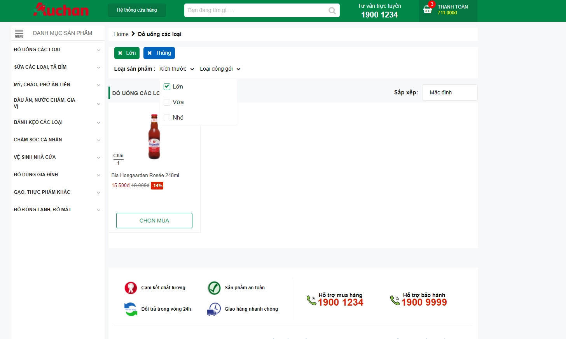Click the CHỌN MUA button

pos(154,221)
